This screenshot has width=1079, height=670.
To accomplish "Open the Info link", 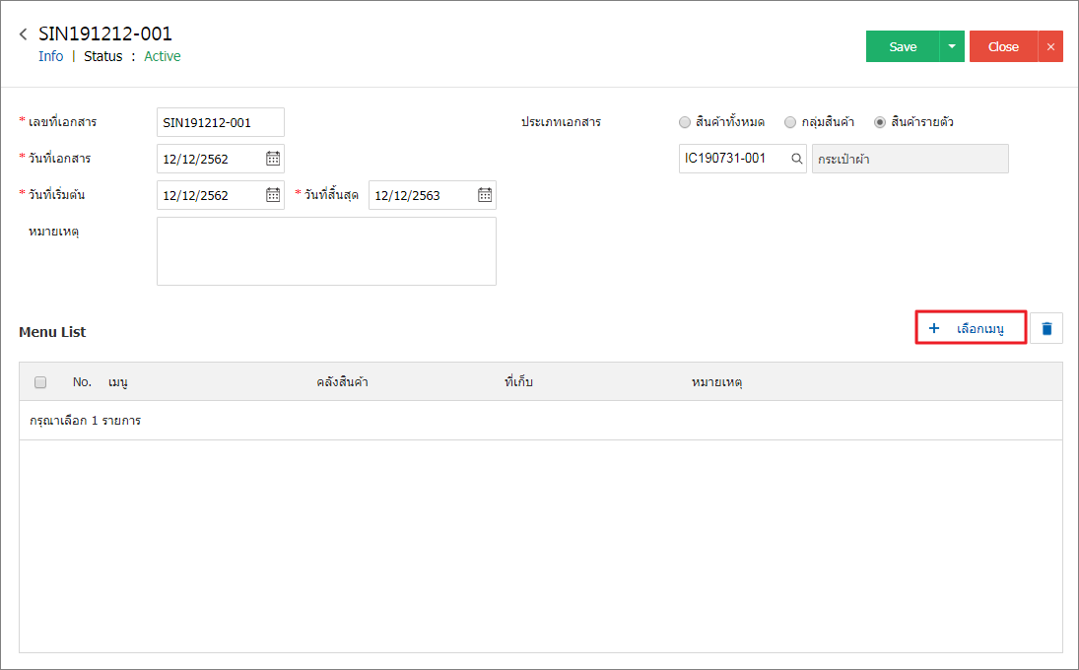I will click(x=51, y=56).
